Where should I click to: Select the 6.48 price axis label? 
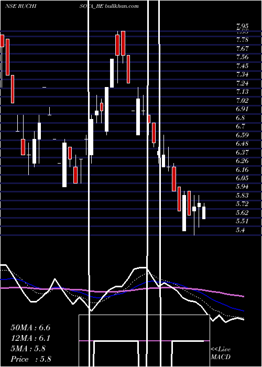[x=242, y=144]
